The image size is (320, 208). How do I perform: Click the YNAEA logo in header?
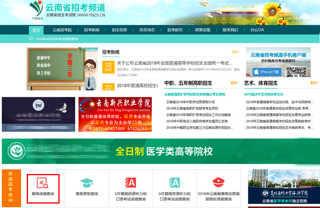point(36,10)
